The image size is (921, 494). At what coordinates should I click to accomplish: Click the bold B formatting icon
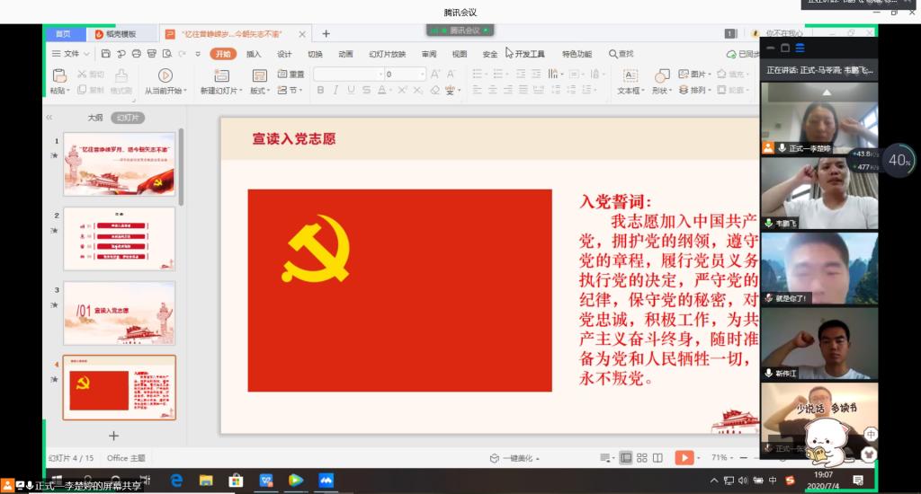click(x=320, y=91)
